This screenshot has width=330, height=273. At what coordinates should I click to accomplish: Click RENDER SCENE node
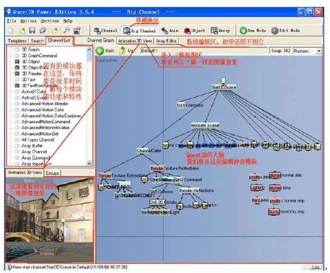tap(205, 126)
